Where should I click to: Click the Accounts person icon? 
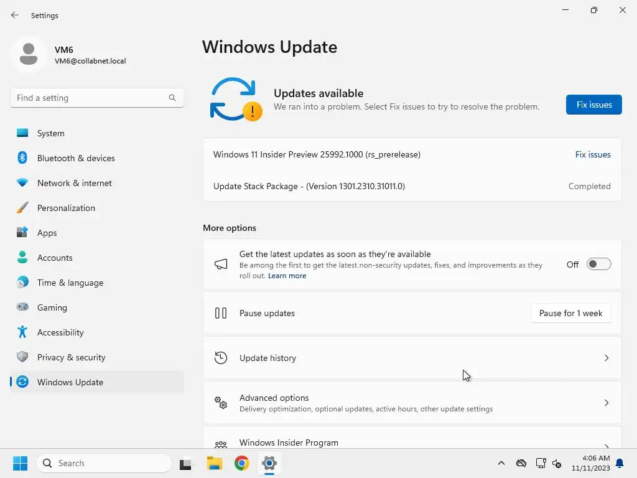coord(22,257)
